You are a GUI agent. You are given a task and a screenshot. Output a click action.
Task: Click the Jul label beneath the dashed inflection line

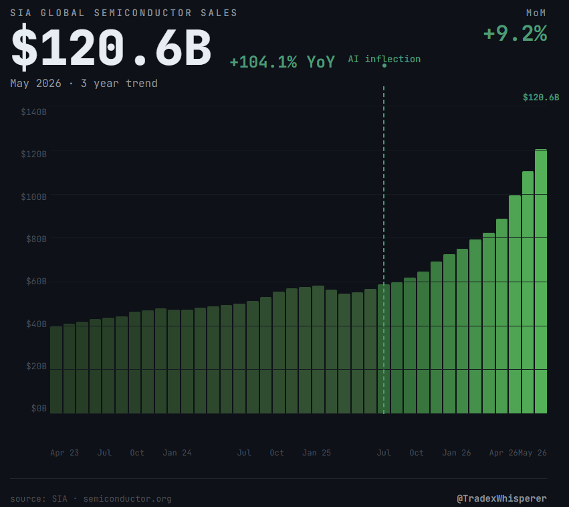pos(384,453)
